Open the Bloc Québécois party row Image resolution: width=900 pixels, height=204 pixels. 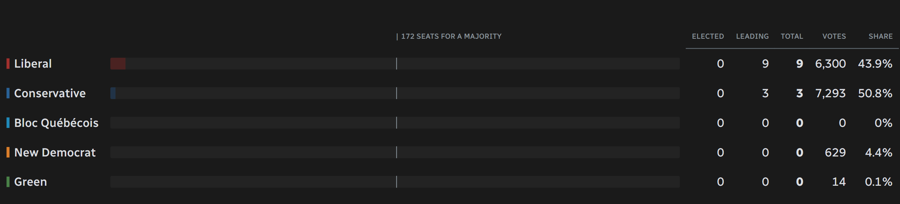pos(450,123)
